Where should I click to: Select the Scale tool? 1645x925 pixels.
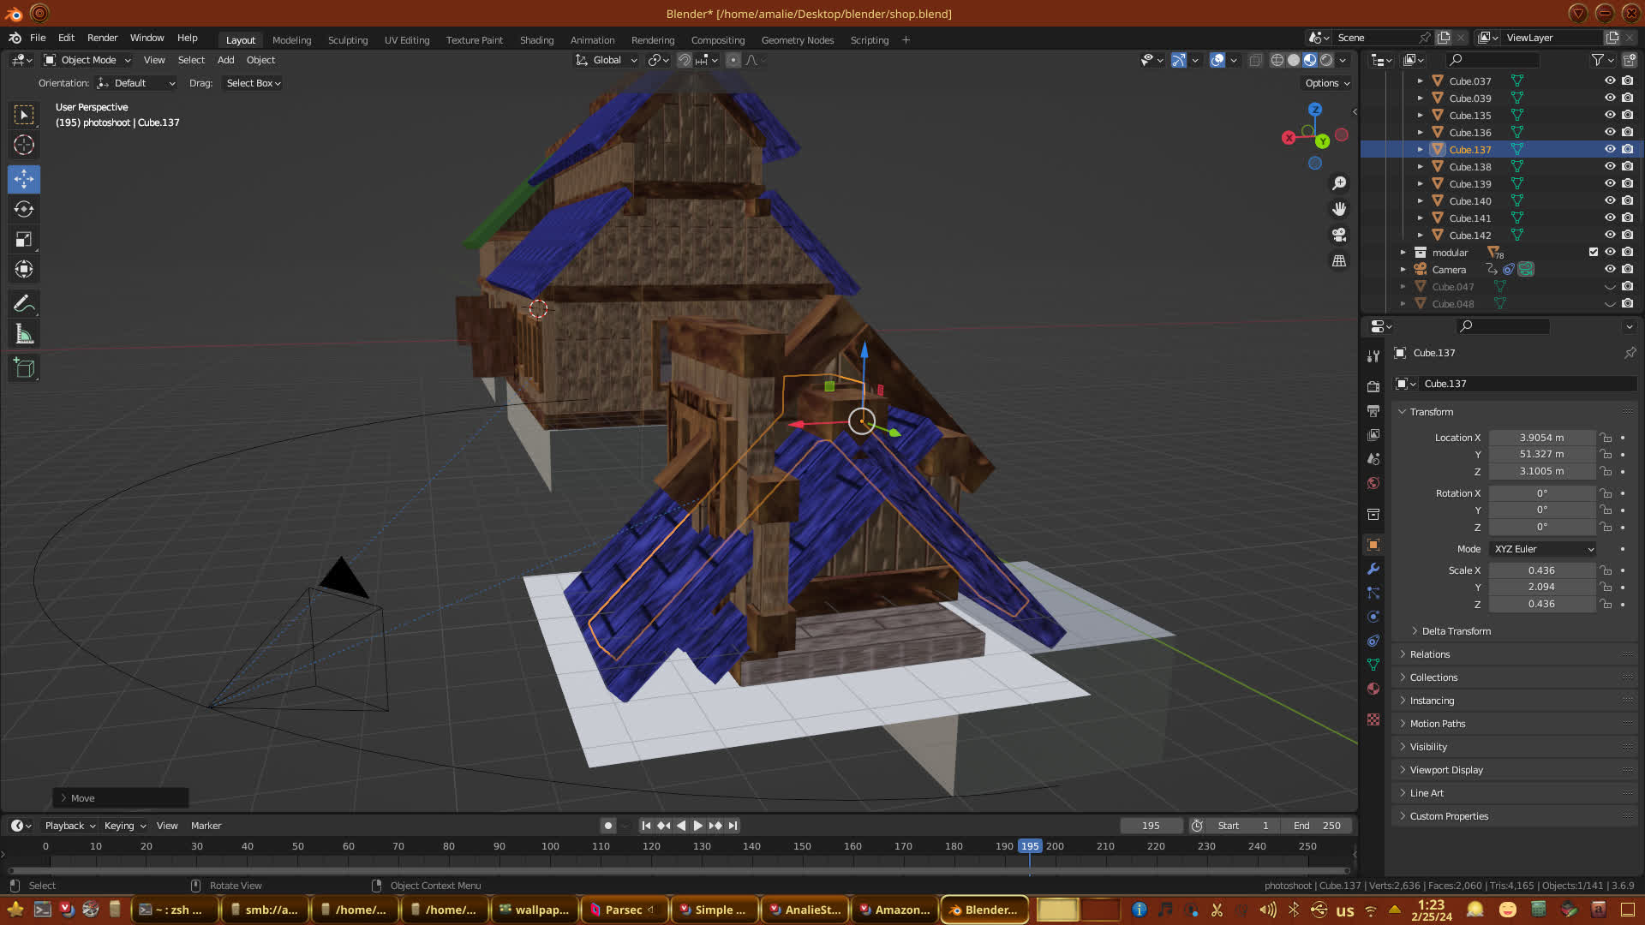(x=24, y=239)
